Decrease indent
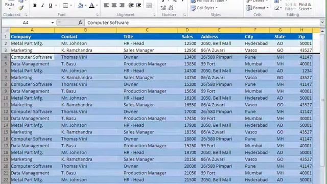The height and width of the screenshot is (184, 327). (131, 6)
